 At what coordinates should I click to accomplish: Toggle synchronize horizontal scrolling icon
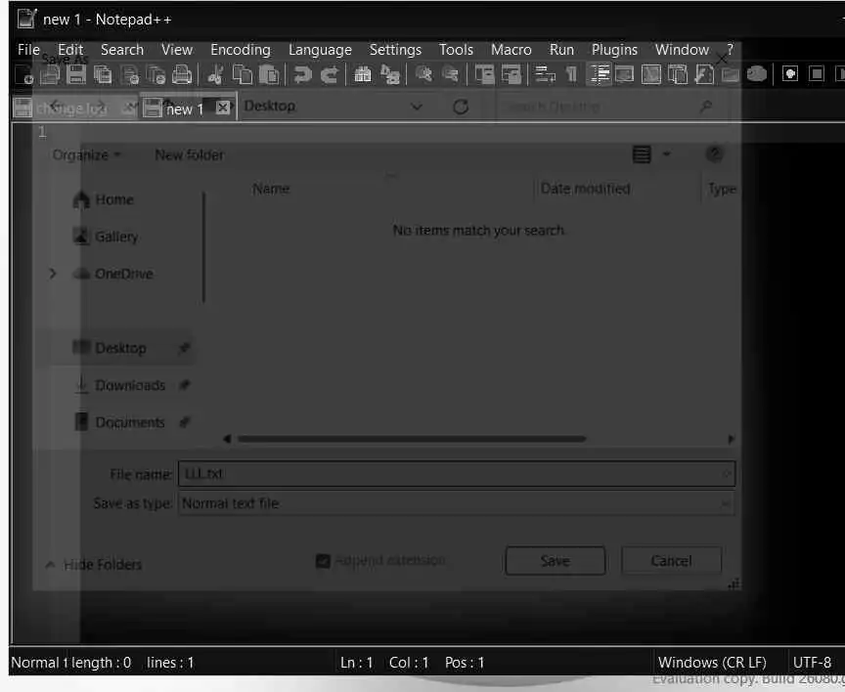tap(511, 74)
